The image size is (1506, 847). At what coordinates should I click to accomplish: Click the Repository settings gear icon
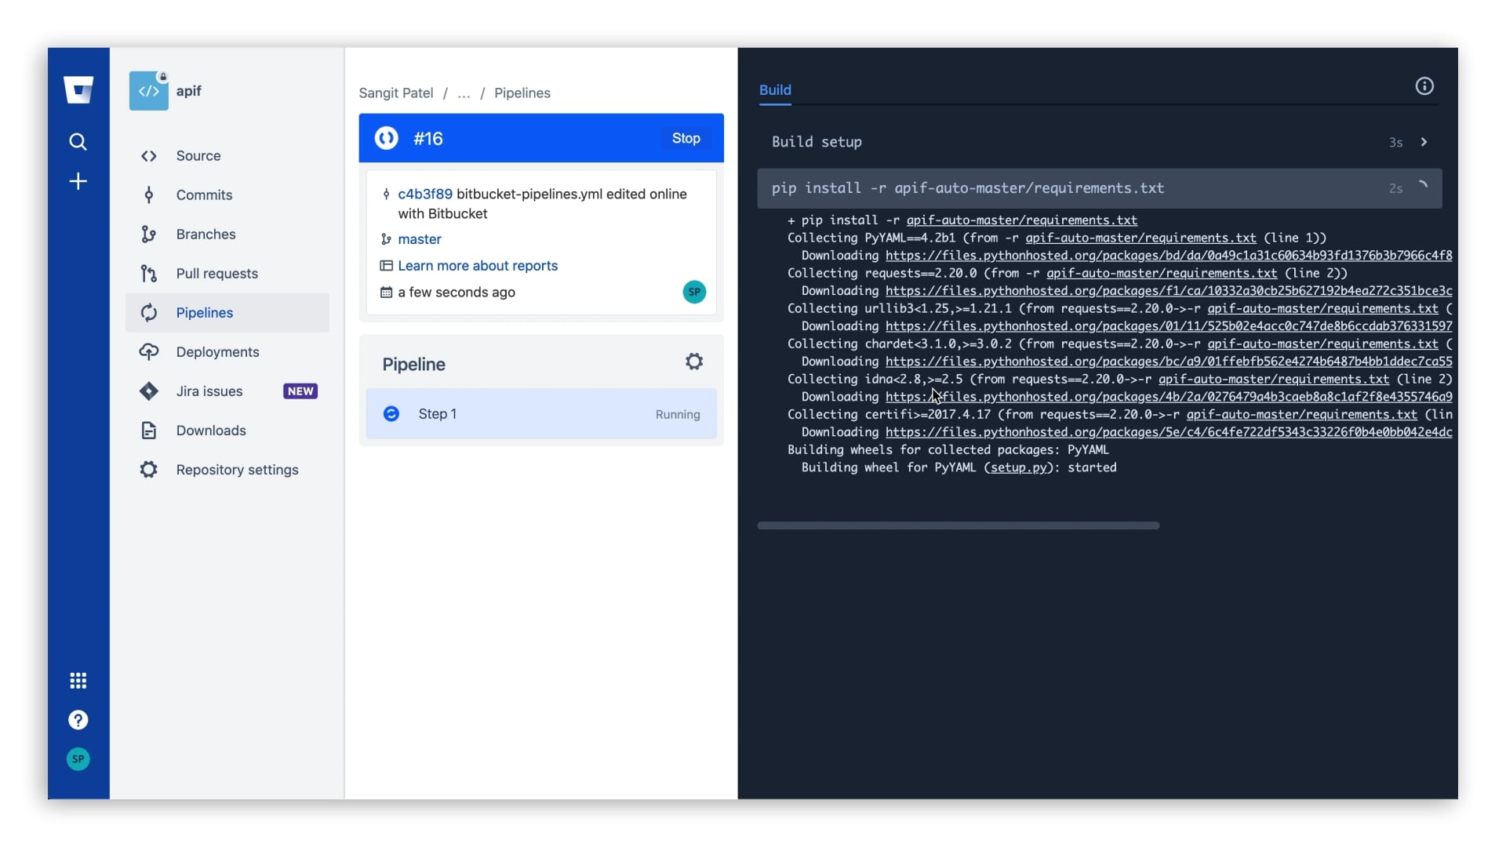click(149, 470)
